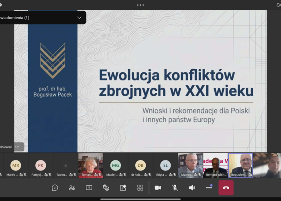The width and height of the screenshot is (281, 201).
Task: Leave the call with red hang-up button
Action: 226,188
